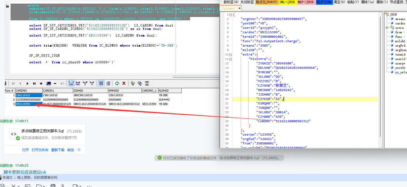
Task: Select userid node in JSON tree
Action: point(400,59)
